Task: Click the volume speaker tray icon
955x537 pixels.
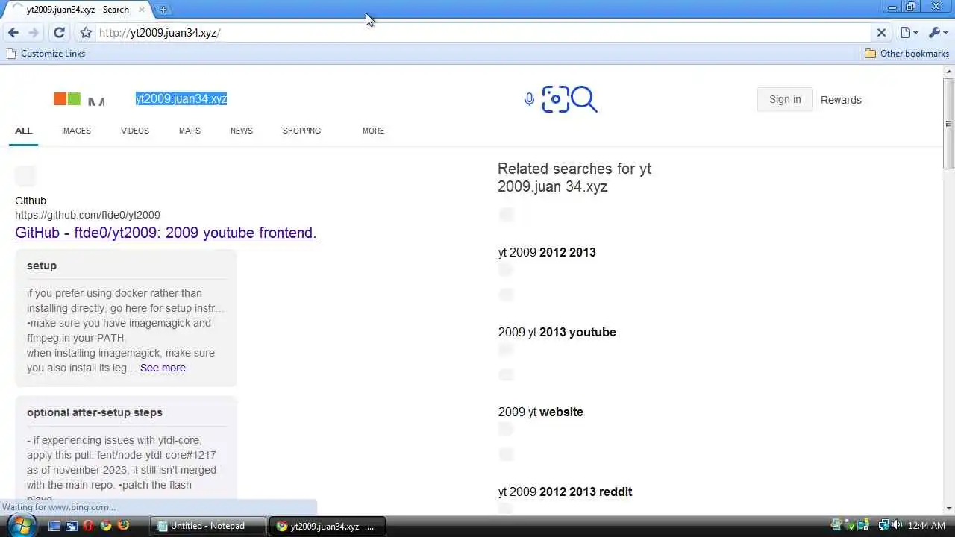Action: coord(897,526)
